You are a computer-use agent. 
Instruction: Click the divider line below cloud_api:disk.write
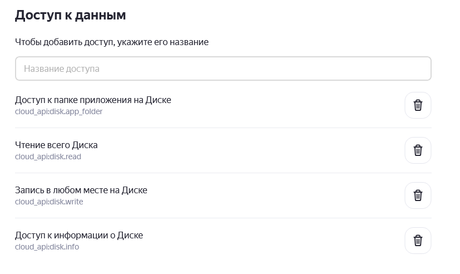223,218
